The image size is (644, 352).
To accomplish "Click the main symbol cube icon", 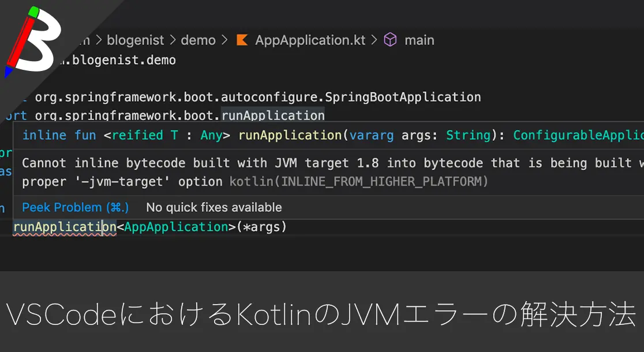I will (390, 40).
